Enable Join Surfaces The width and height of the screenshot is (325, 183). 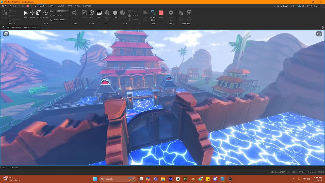pos(52,20)
